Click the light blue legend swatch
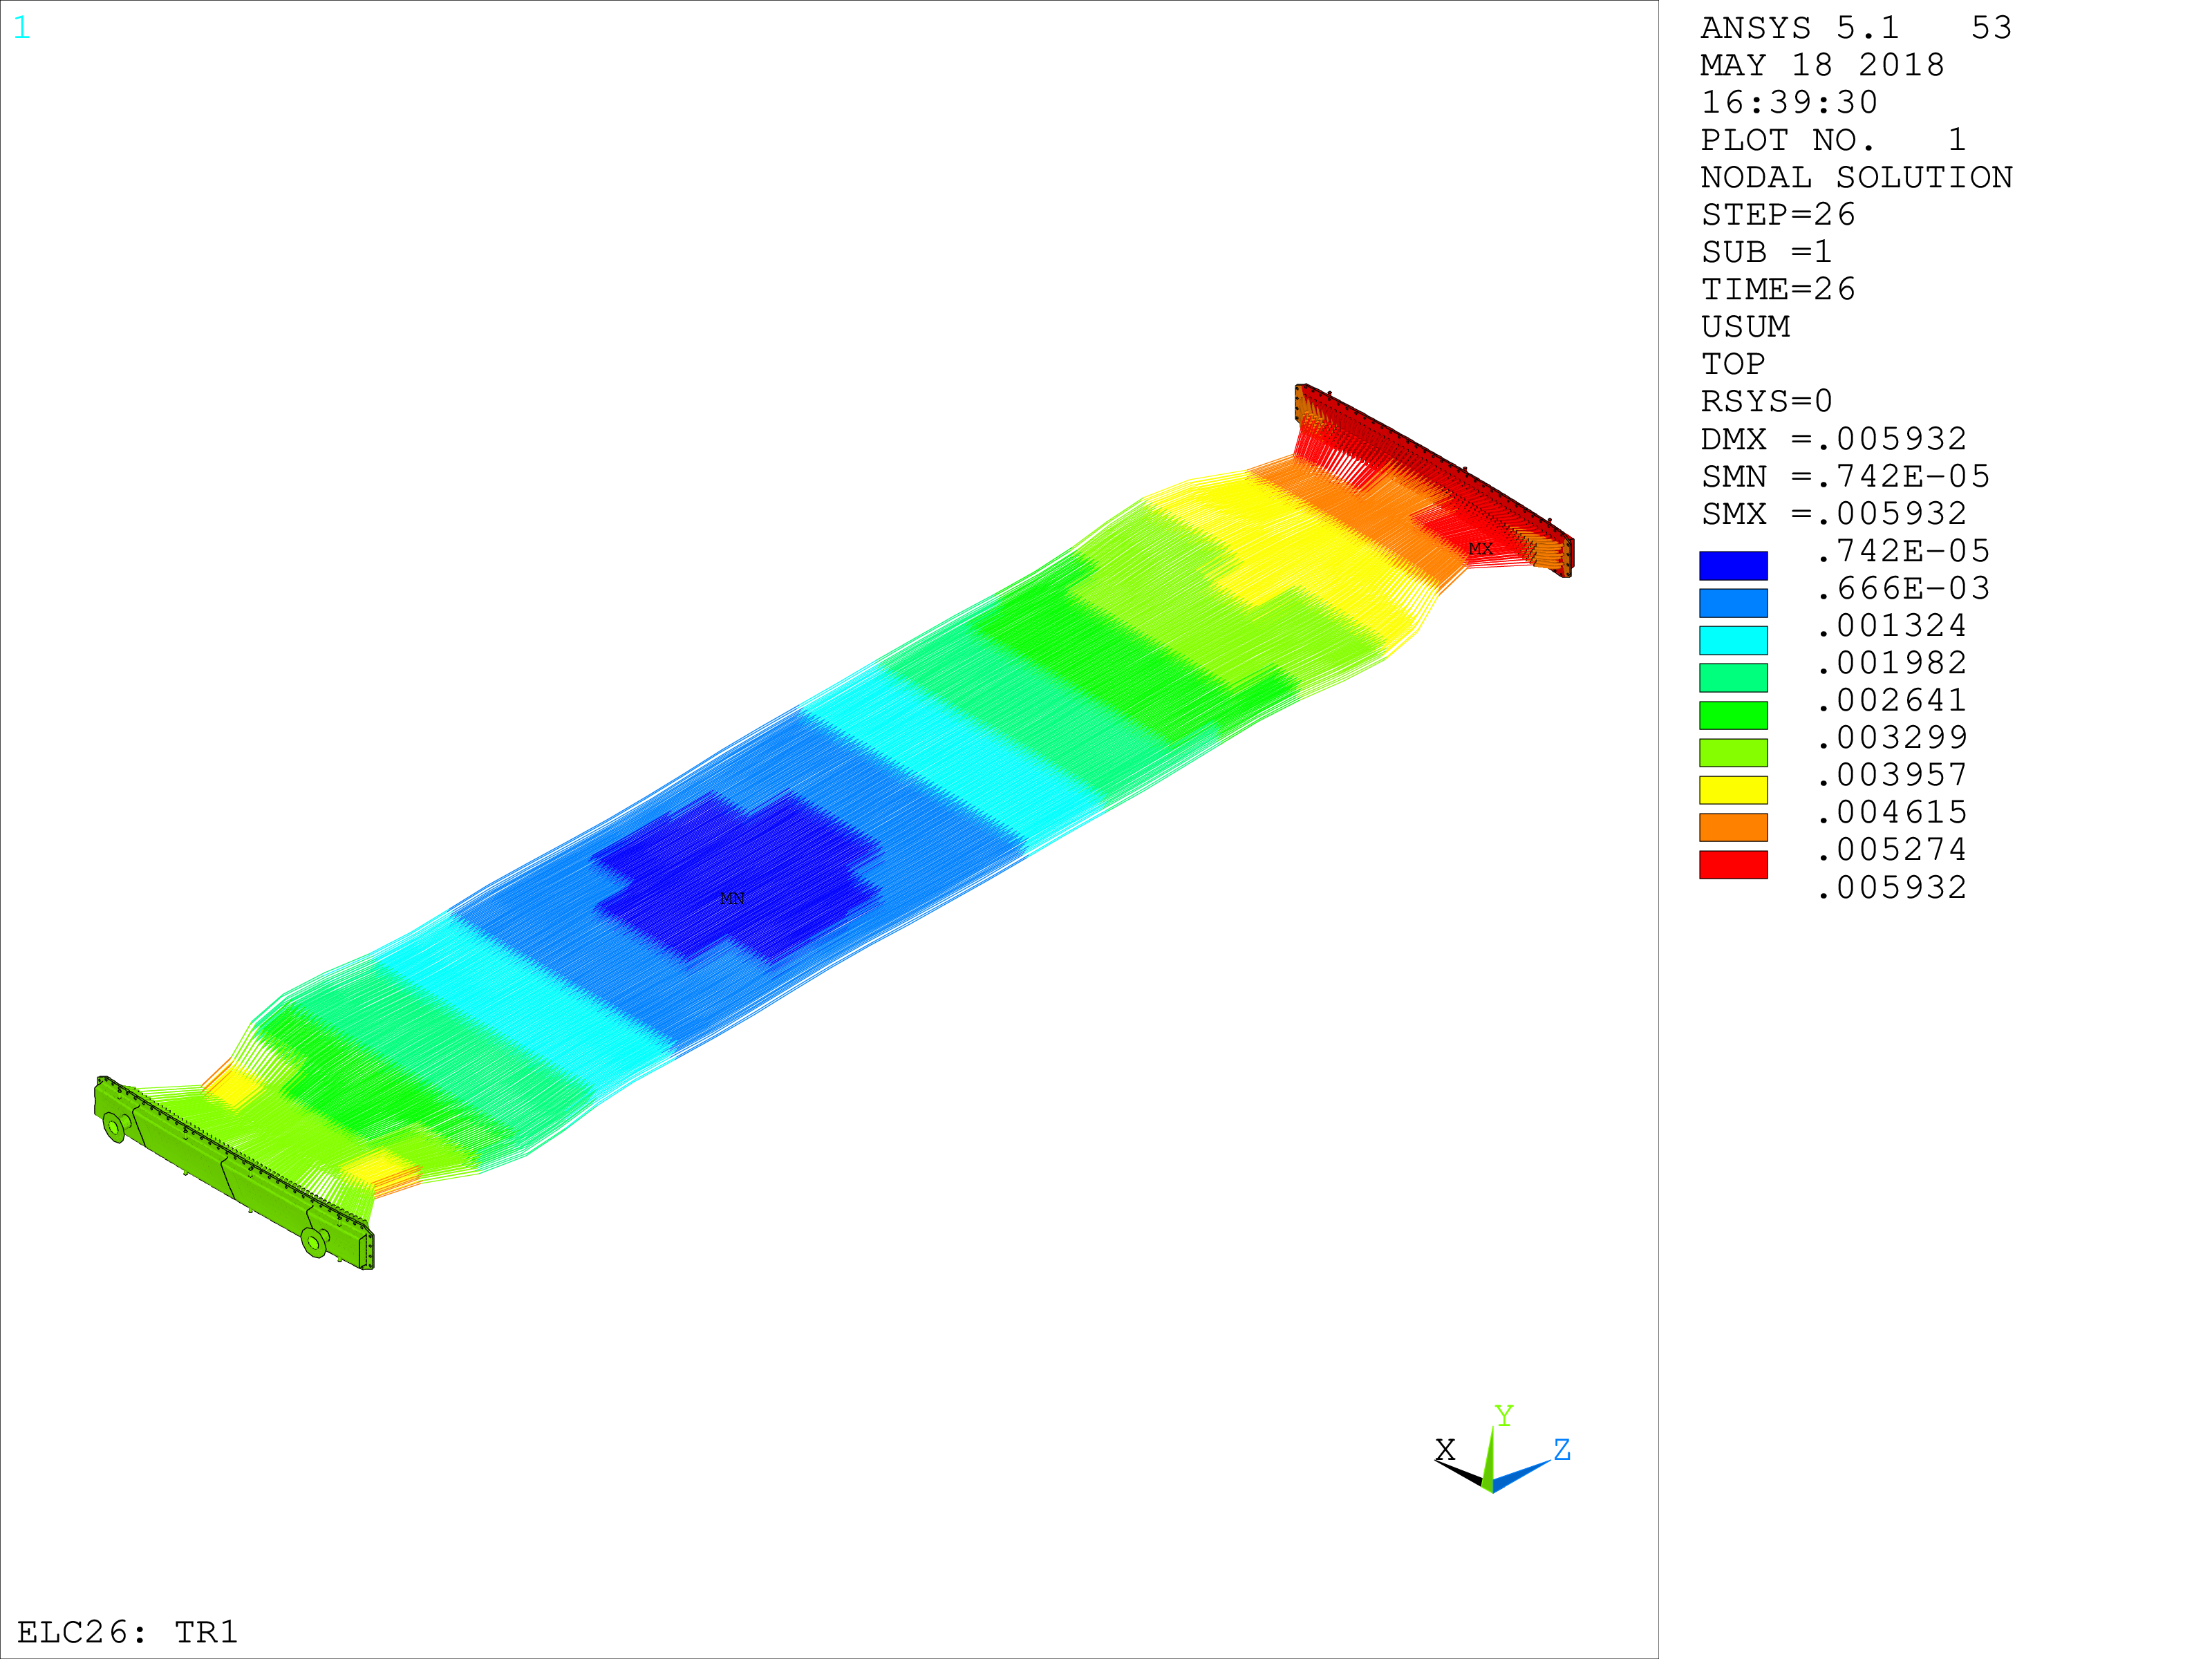The image size is (2212, 1659). click(x=1733, y=603)
